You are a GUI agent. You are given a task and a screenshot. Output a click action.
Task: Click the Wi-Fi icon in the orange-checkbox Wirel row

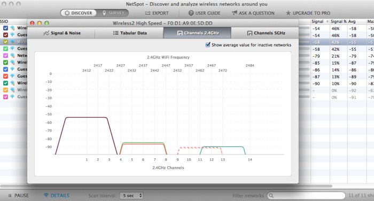point(12,90)
